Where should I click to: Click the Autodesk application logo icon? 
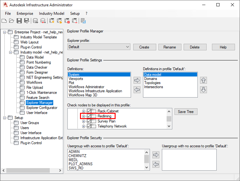pyautogui.click(x=5, y=5)
